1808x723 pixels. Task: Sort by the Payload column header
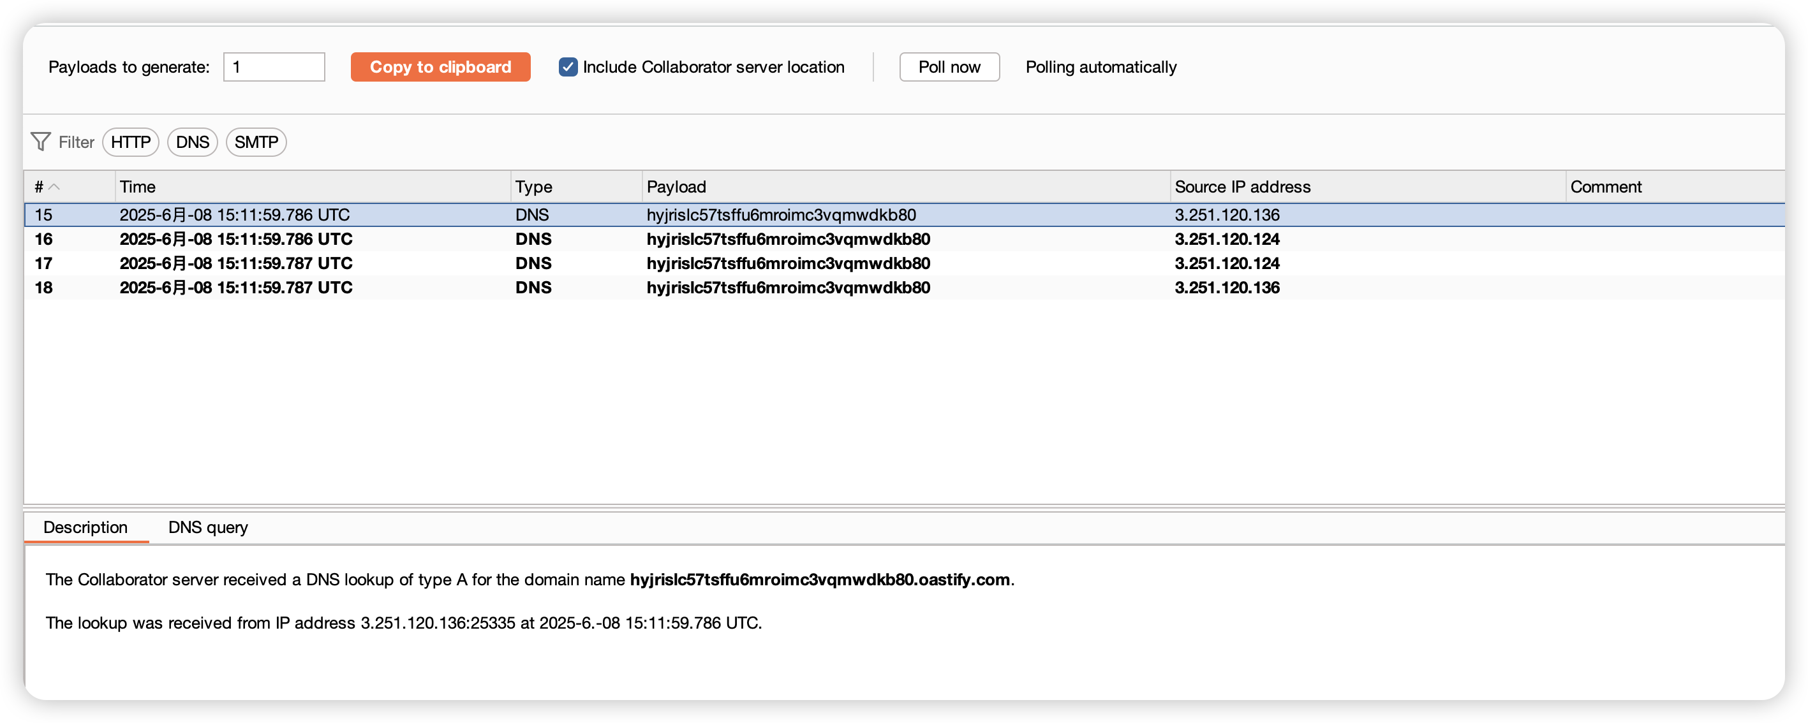click(676, 187)
